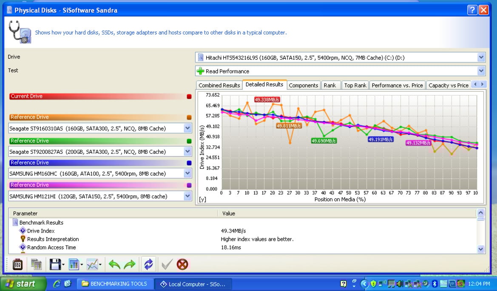
Task: Select the Detailed Results tab
Action: point(264,85)
